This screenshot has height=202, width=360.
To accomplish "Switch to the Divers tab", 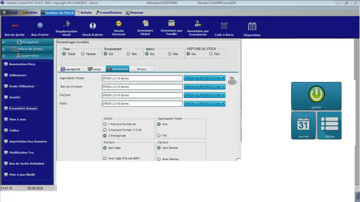I will tap(141, 69).
